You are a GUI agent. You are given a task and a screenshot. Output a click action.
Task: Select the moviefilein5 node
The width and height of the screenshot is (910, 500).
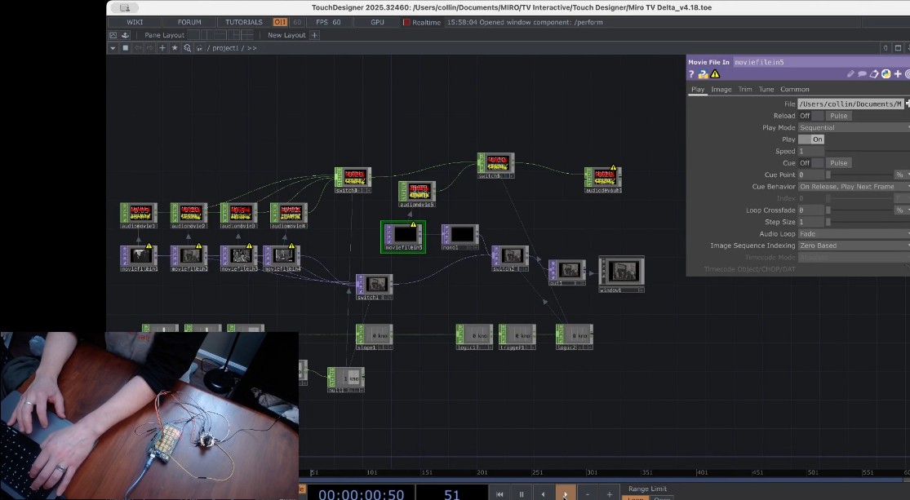click(x=403, y=237)
